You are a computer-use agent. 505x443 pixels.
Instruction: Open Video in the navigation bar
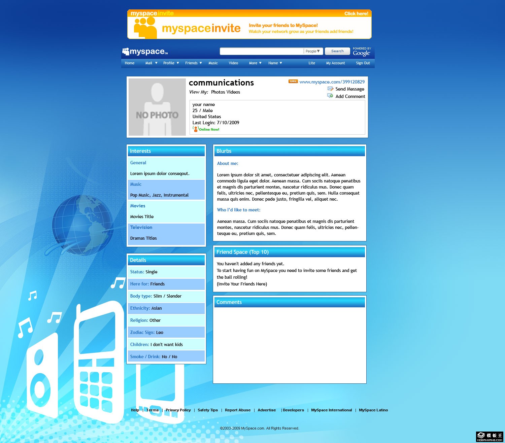tap(233, 63)
